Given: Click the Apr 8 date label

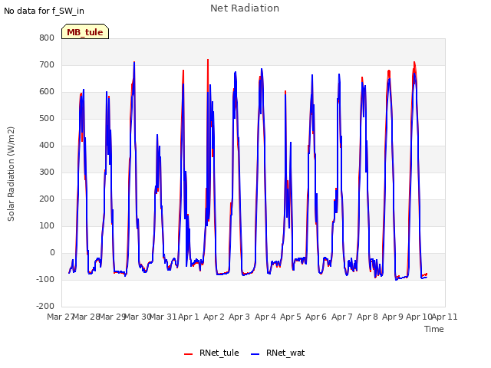Looking at the screenshot, I should 367,317.
